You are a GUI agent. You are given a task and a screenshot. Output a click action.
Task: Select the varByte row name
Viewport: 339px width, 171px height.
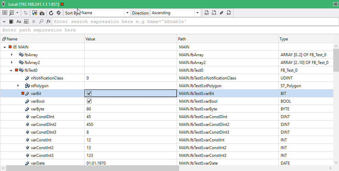click(x=37, y=109)
